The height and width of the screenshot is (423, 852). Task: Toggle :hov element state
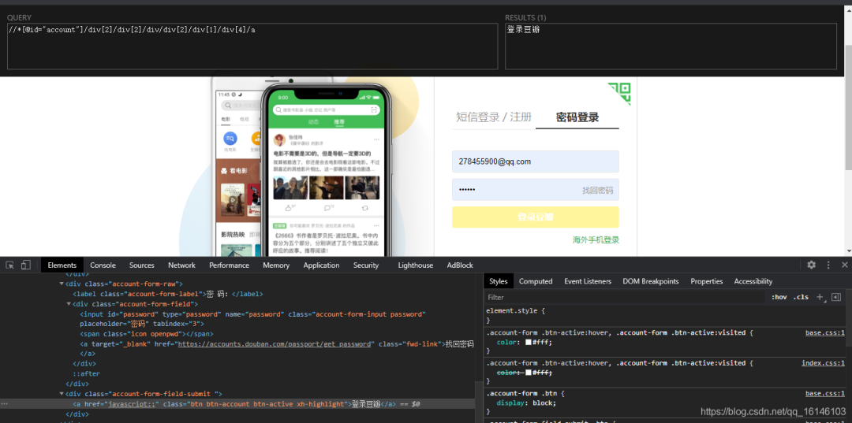pos(779,297)
